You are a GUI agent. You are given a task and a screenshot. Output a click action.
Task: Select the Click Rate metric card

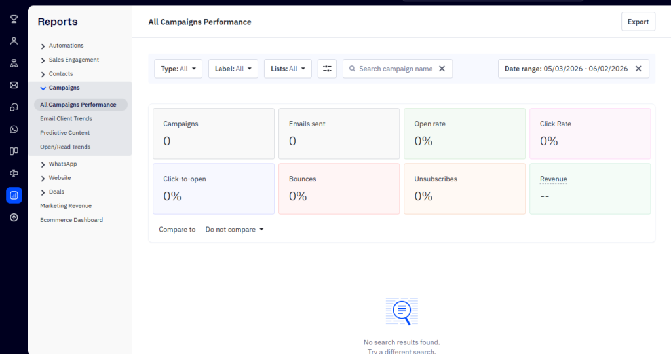tap(590, 134)
